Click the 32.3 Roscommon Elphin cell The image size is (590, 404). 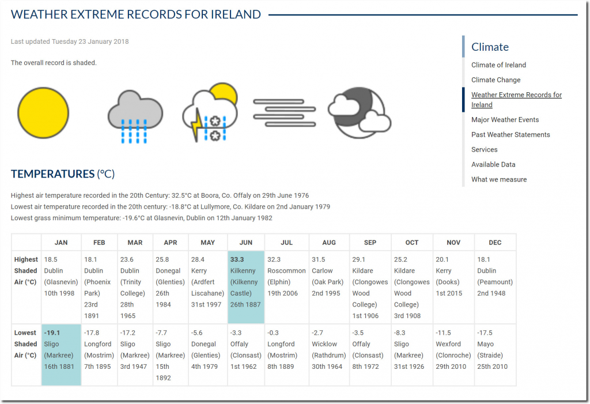tap(287, 287)
